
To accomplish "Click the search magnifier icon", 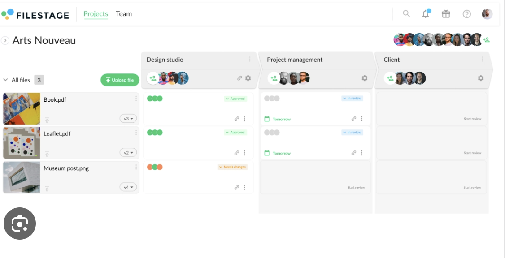I will coord(406,14).
